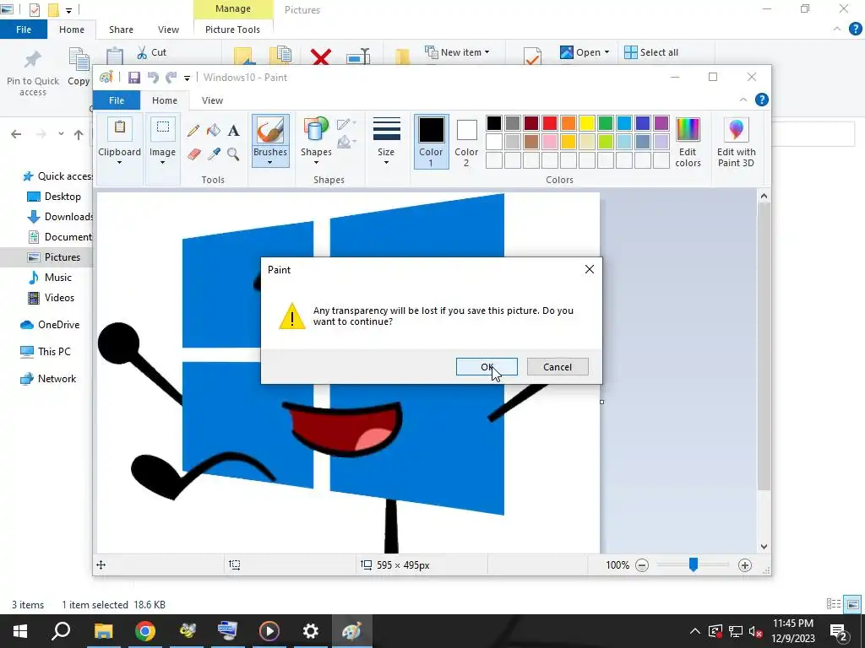Open OneDrive in Explorer navigation pane
Screen dimensions: 865x648
tap(58, 325)
